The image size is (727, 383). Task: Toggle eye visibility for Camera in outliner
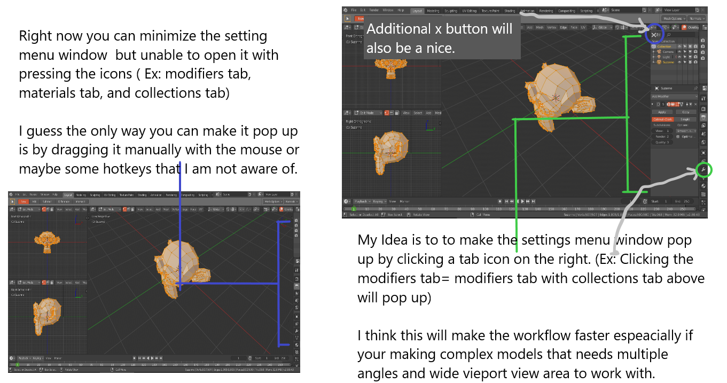click(x=679, y=51)
